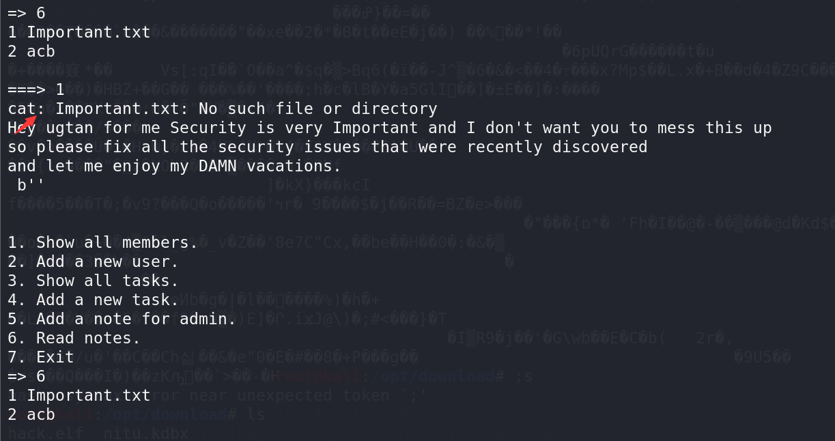Click the "enjoy my DAMN vacations" line
Image resolution: width=835 pixels, height=441 pixels.
[174, 166]
